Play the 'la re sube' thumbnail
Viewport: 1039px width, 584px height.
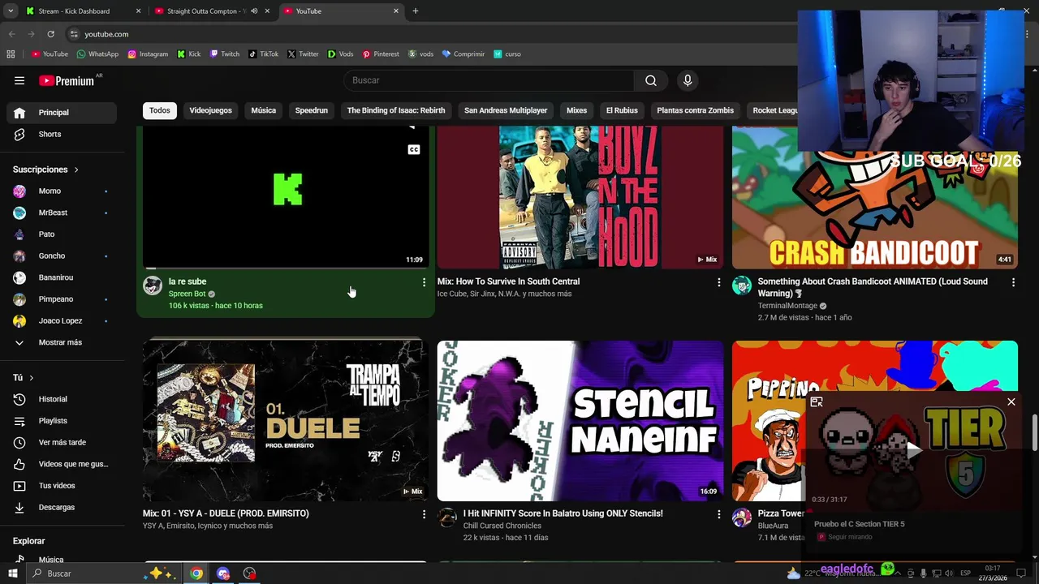coord(286,197)
